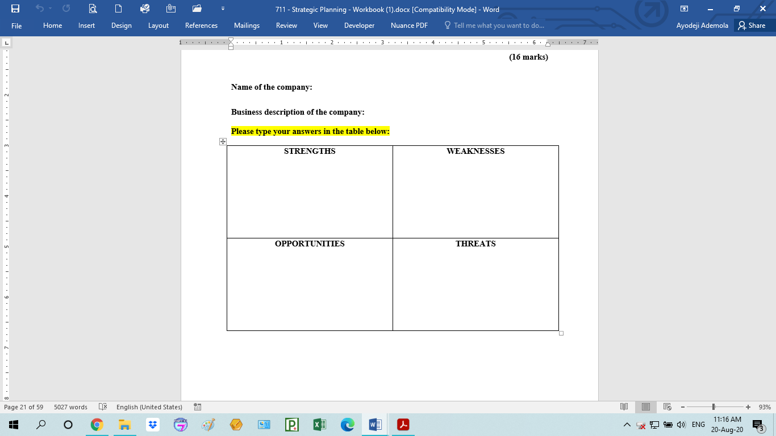776x436 pixels.
Task: Open Print Preview from the Quick Access Toolbar
Action: pyautogui.click(x=92, y=9)
